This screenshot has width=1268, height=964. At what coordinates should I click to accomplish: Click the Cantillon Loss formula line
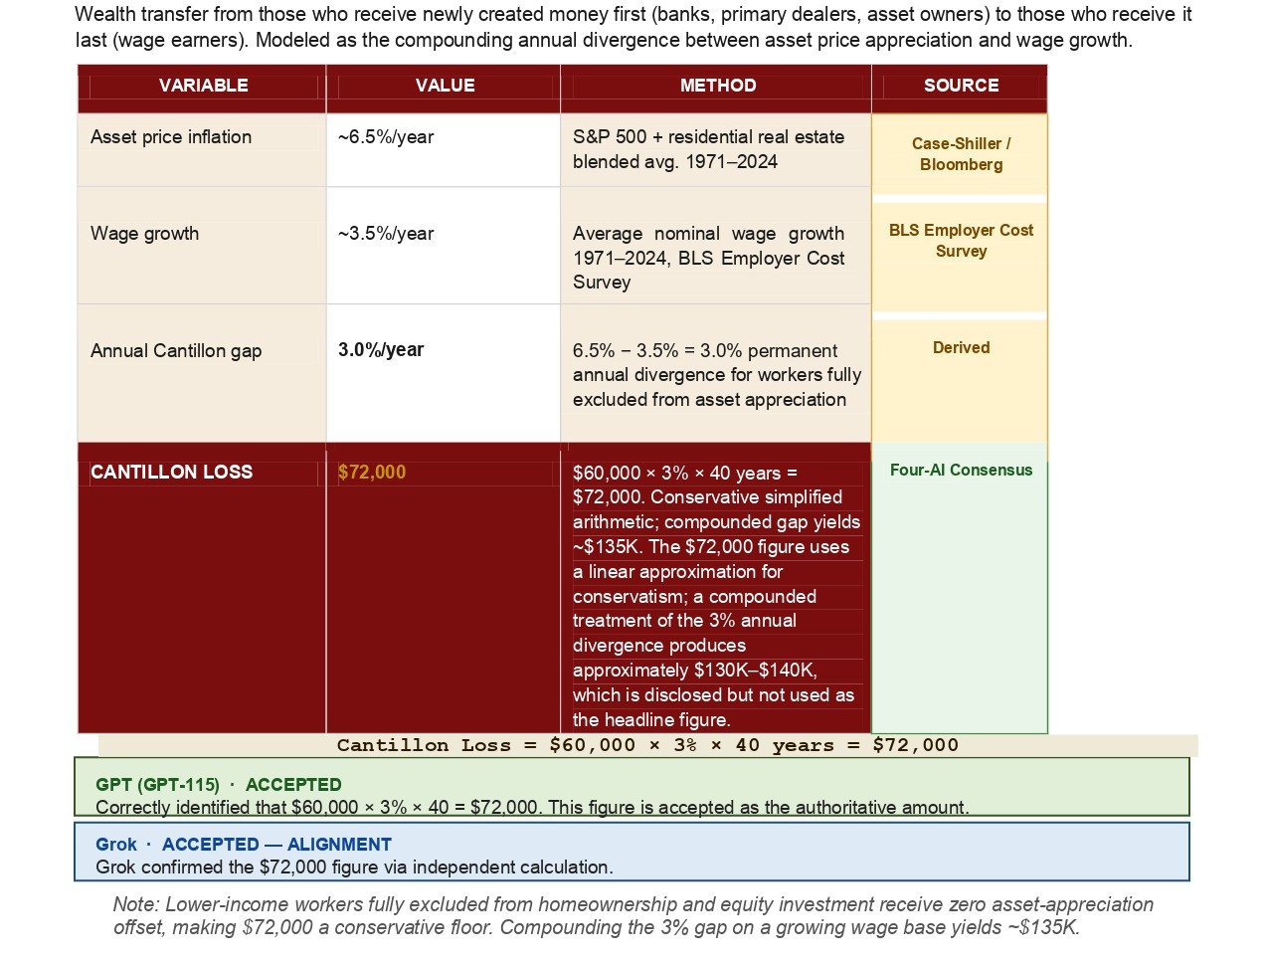click(647, 745)
